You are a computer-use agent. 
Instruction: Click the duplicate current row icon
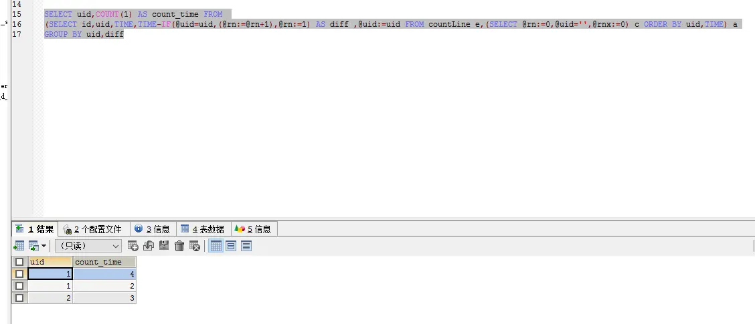[149, 246]
